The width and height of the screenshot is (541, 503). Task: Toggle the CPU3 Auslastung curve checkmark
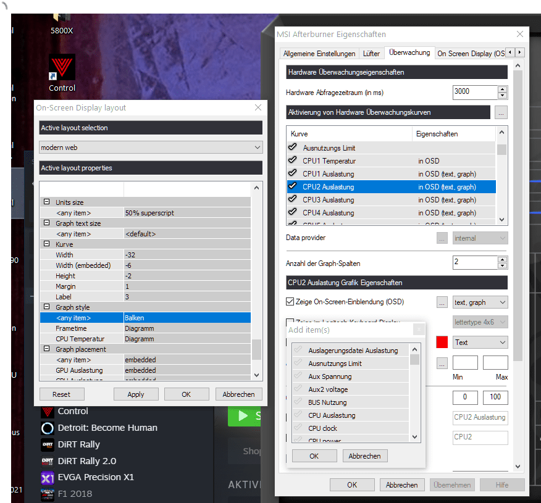293,199
